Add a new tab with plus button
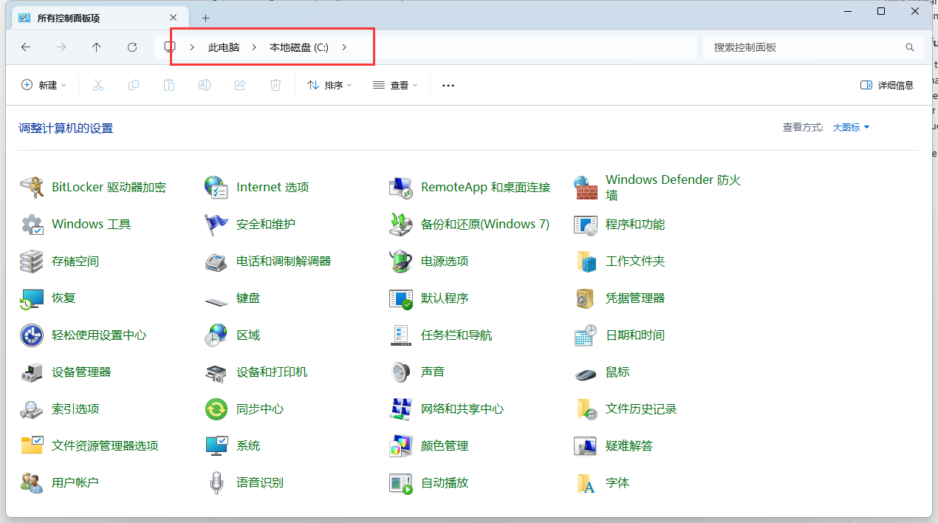Viewport: 938px width, 523px height. pyautogui.click(x=206, y=18)
